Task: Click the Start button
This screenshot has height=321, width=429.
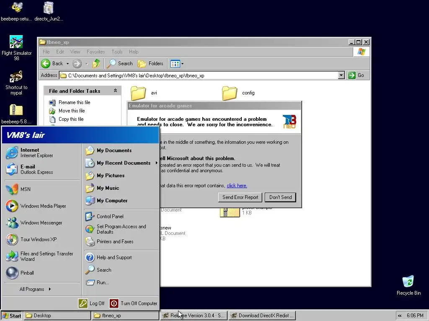Action: [x=11, y=316]
